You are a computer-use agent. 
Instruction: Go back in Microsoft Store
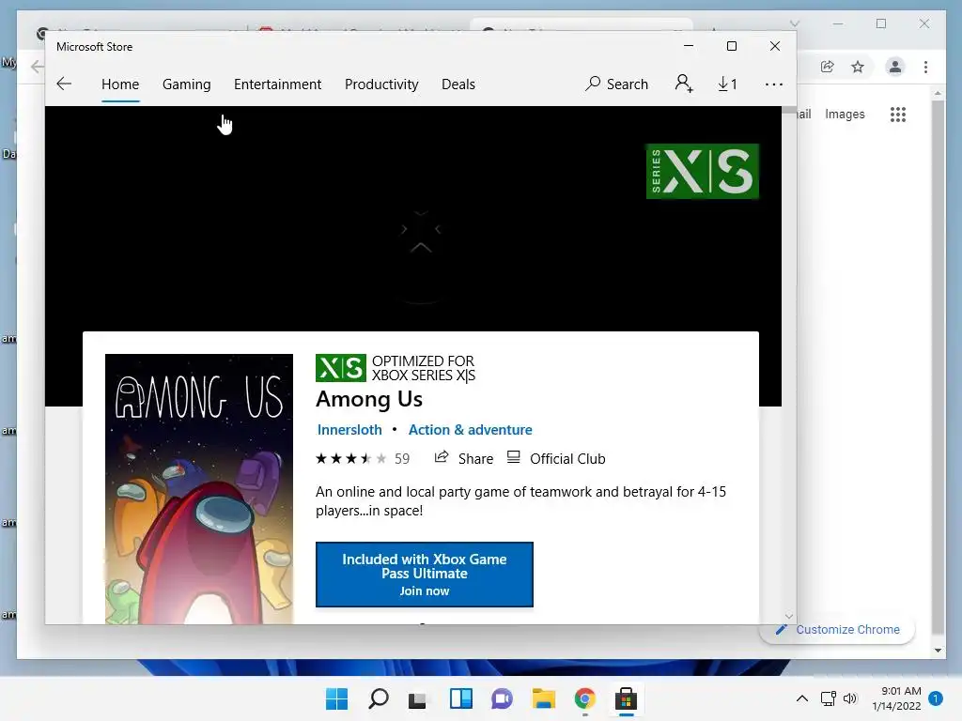click(x=64, y=84)
